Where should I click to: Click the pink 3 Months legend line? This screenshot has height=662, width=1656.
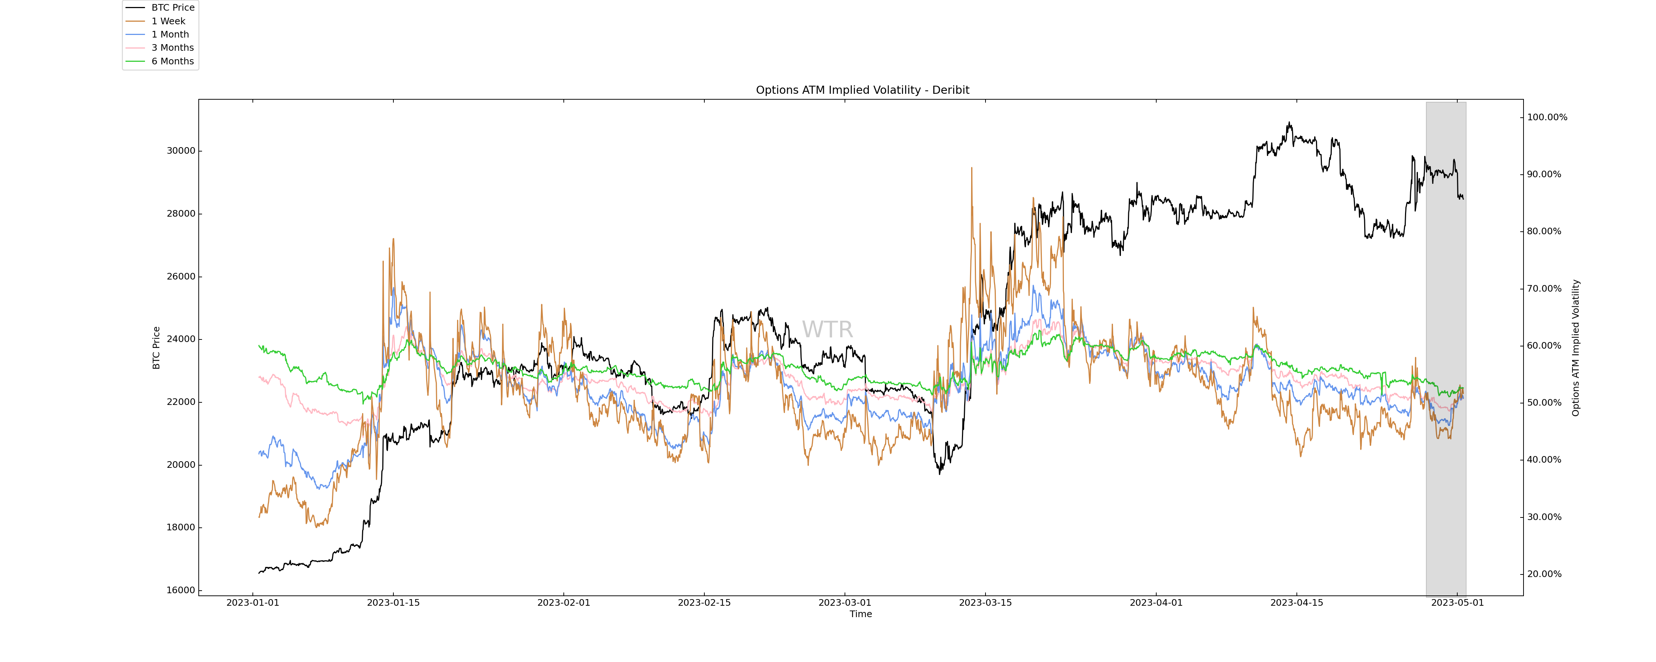point(135,47)
